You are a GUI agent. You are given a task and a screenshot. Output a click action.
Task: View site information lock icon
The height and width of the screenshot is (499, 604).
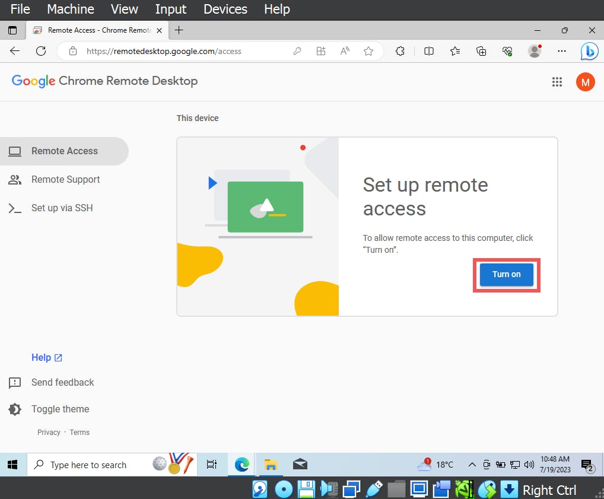coord(73,51)
